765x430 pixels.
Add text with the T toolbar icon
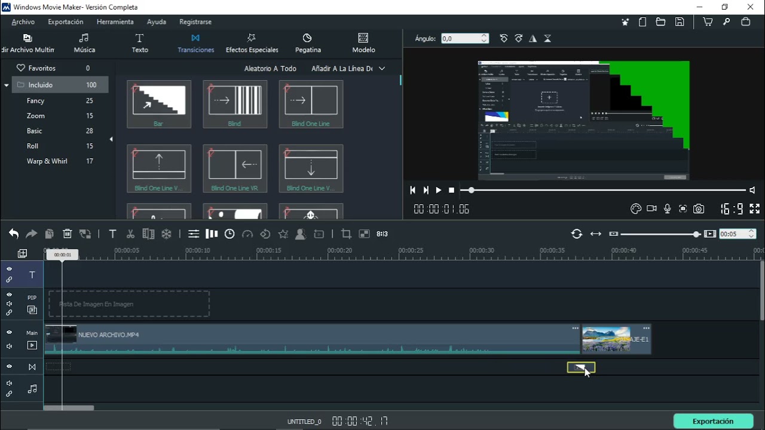112,234
